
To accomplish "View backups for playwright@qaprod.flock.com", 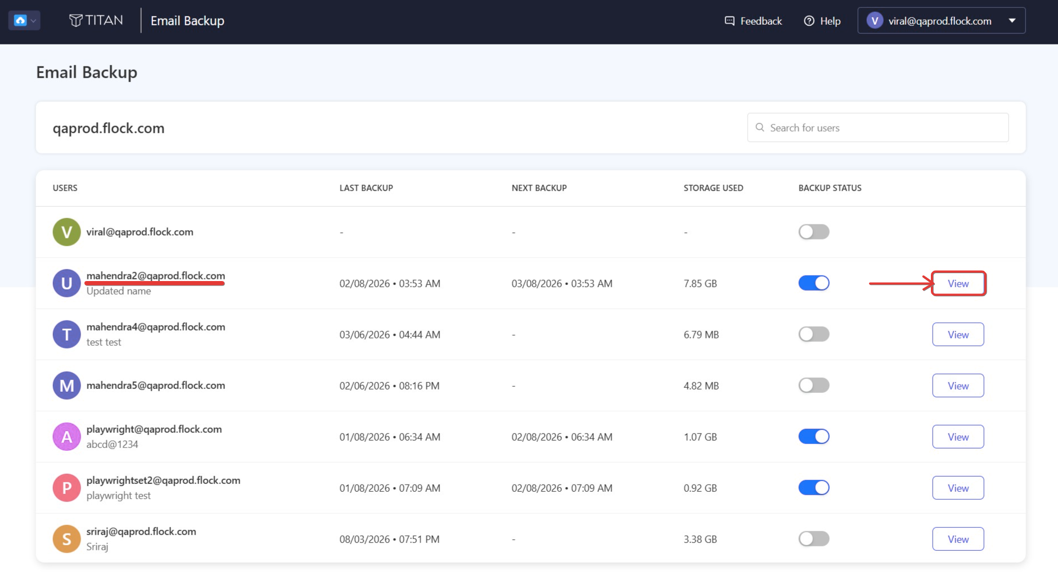I will [958, 437].
